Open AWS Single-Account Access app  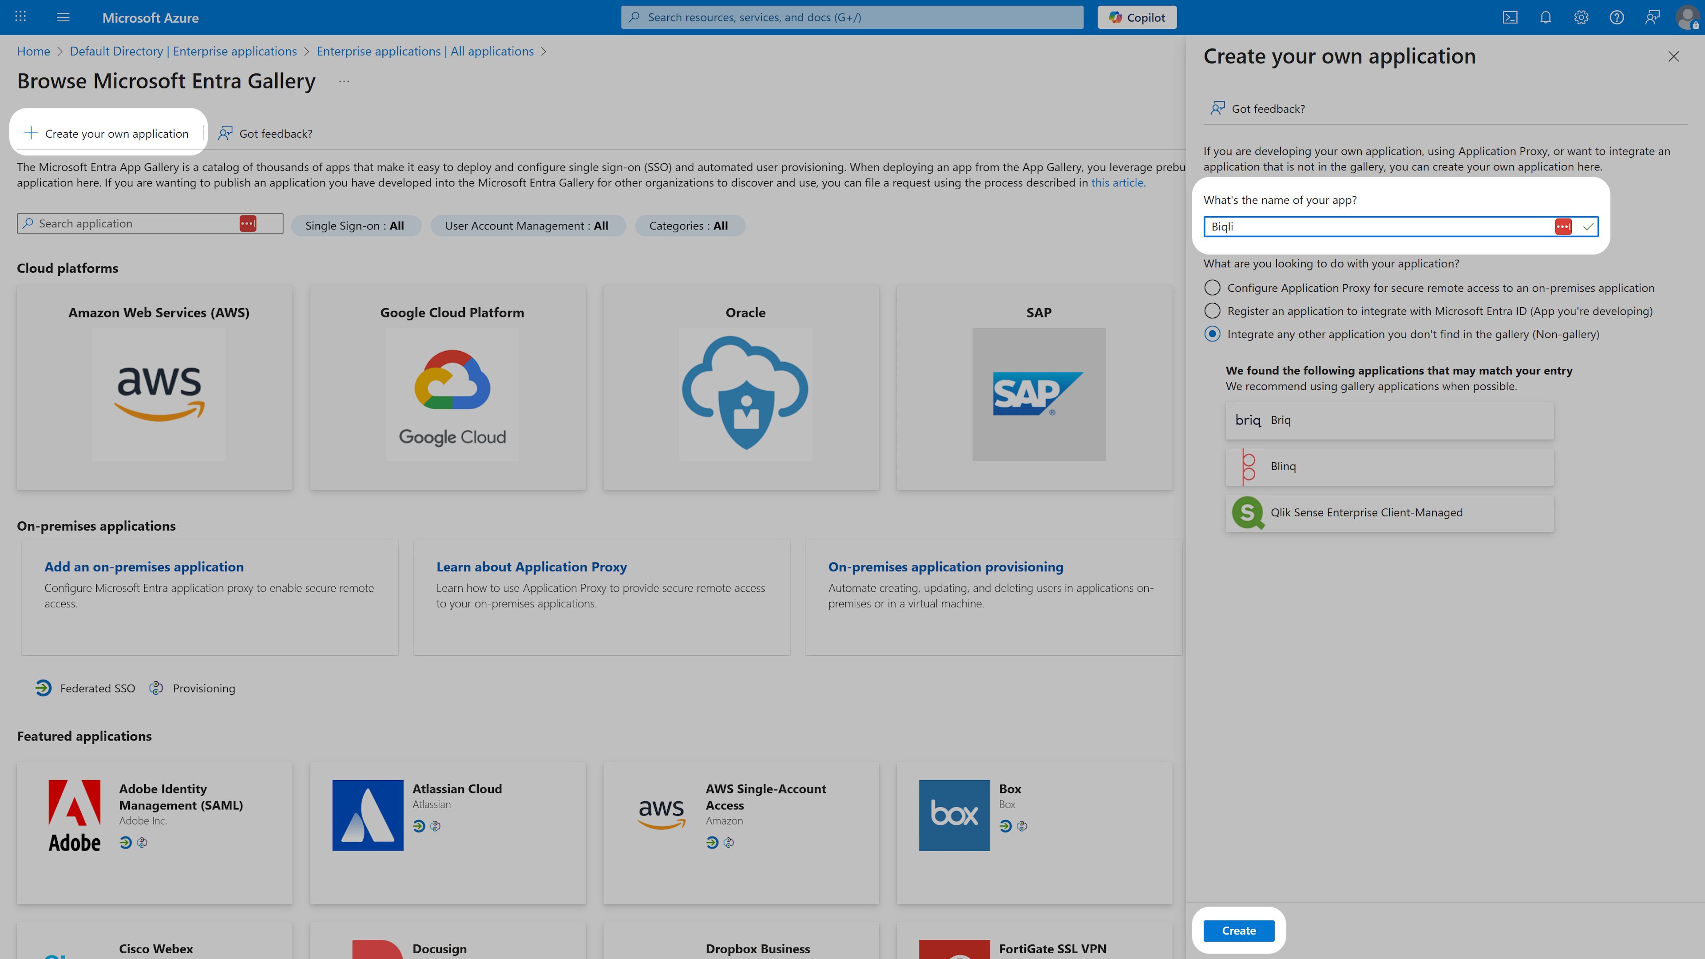[x=741, y=832]
